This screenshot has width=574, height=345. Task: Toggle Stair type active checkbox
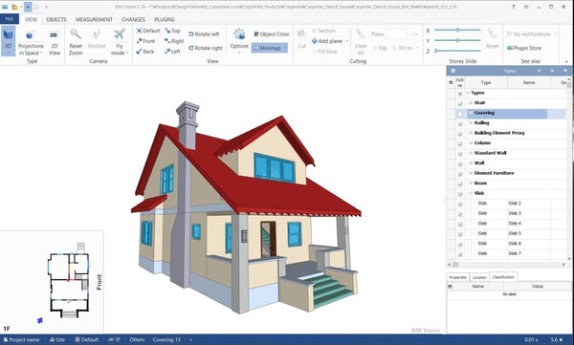460,104
